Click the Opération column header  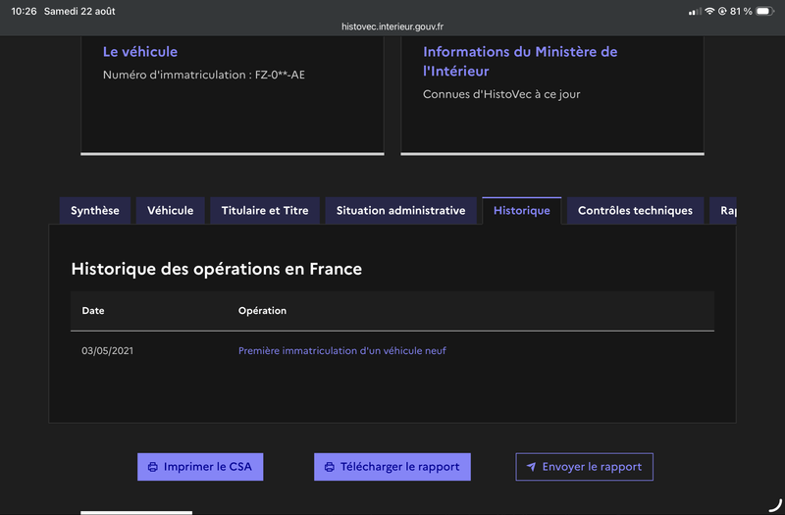point(262,311)
